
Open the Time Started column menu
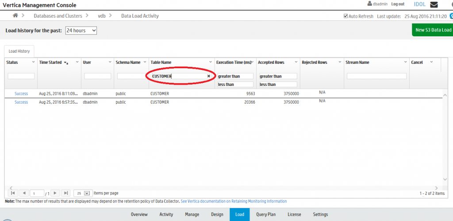pos(77,62)
